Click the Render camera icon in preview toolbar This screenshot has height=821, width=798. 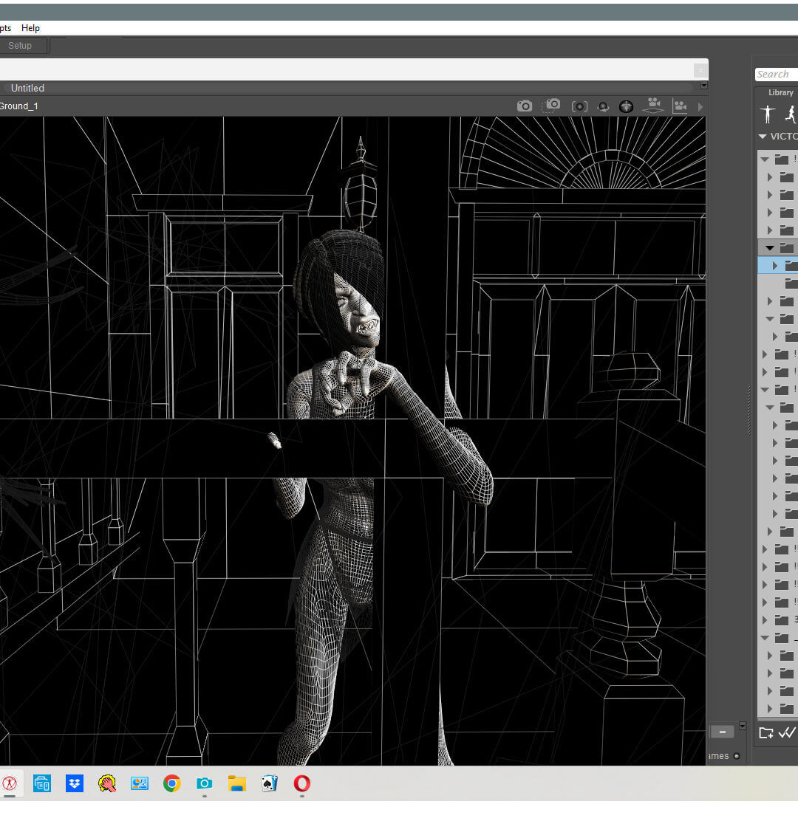tap(525, 106)
